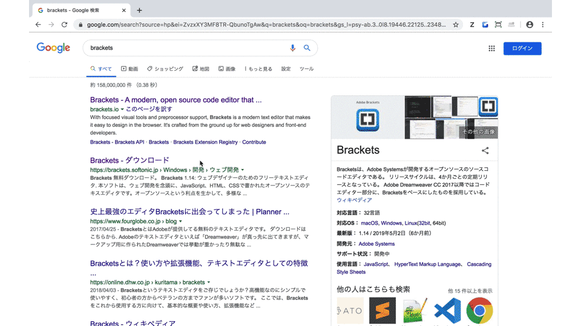
Task: Click the grey cloud extension icon
Action: (511, 25)
